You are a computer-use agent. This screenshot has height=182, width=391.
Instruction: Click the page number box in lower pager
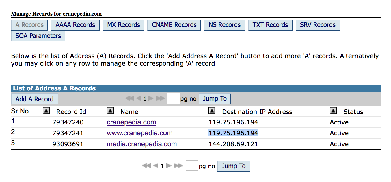point(192,166)
